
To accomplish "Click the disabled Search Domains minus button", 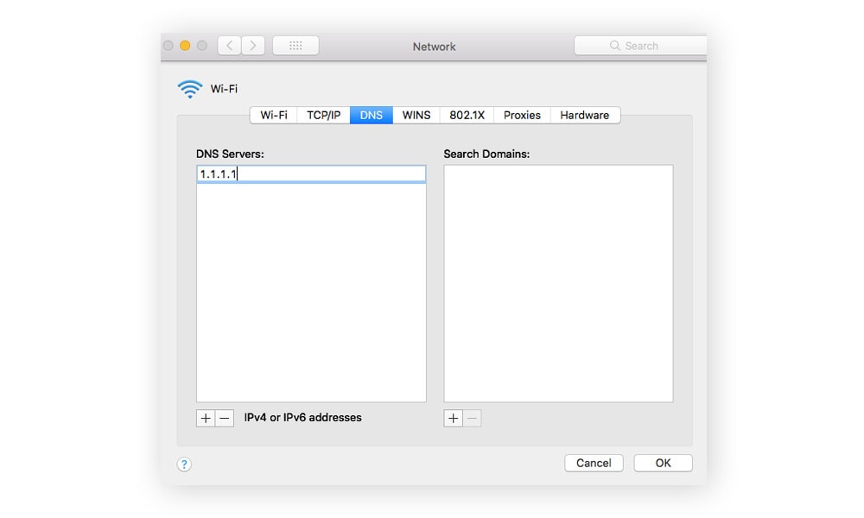I will click(472, 419).
